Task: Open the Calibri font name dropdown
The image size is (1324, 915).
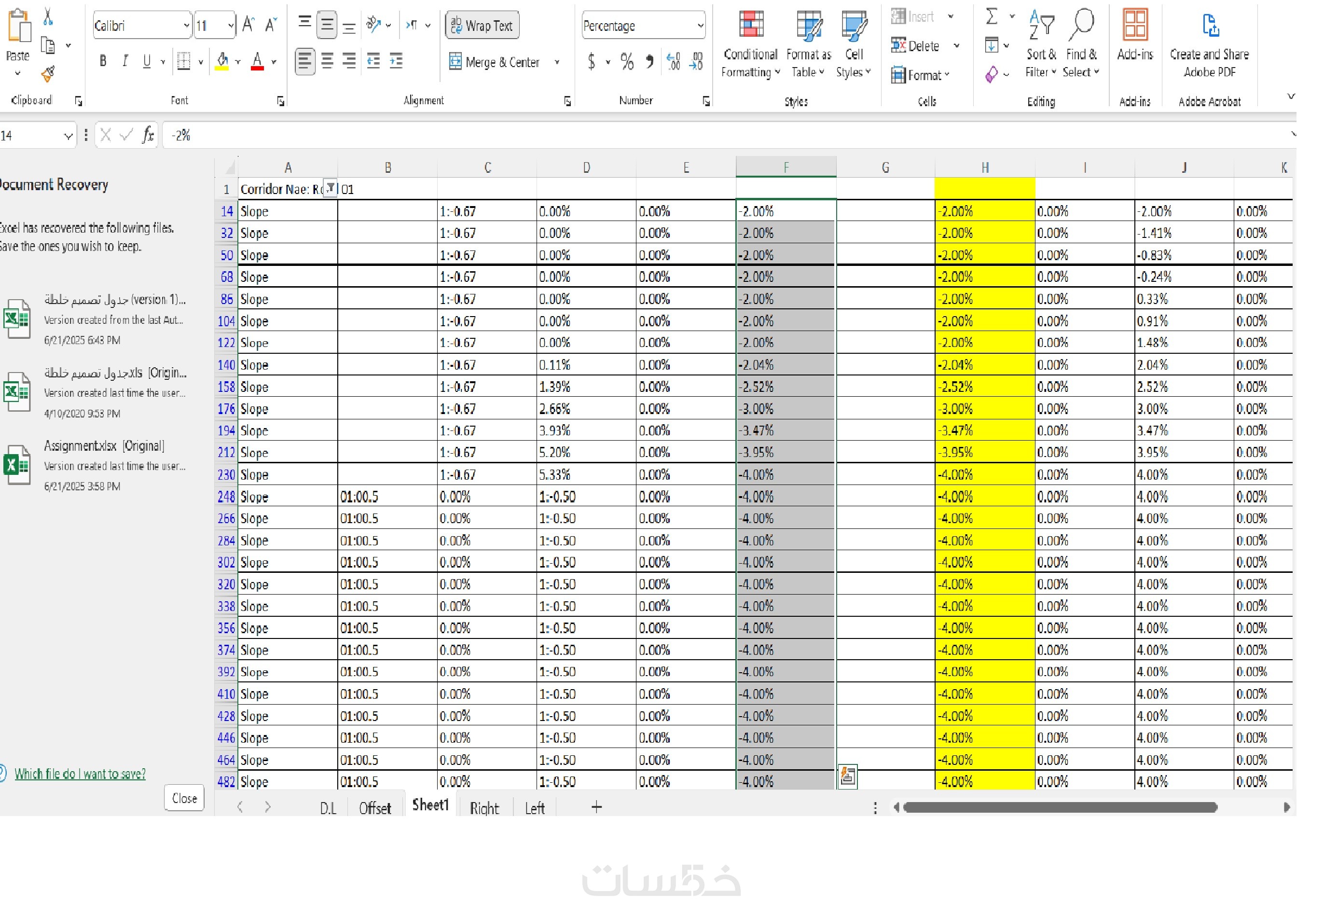Action: click(x=186, y=26)
